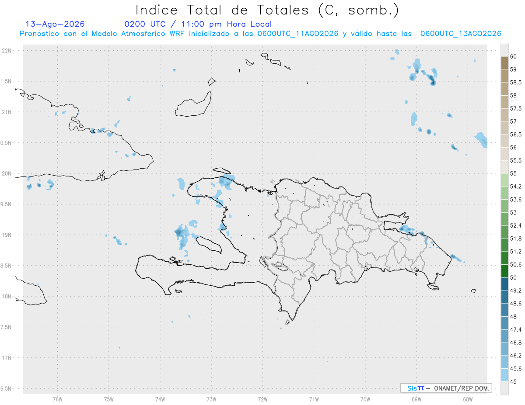The width and height of the screenshot is (525, 405).
Task: Click the colorbar value '53.6'
Action: click(x=516, y=200)
